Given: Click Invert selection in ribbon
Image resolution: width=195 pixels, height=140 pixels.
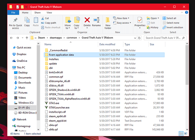Looking at the screenshot, I should coord(172,27).
